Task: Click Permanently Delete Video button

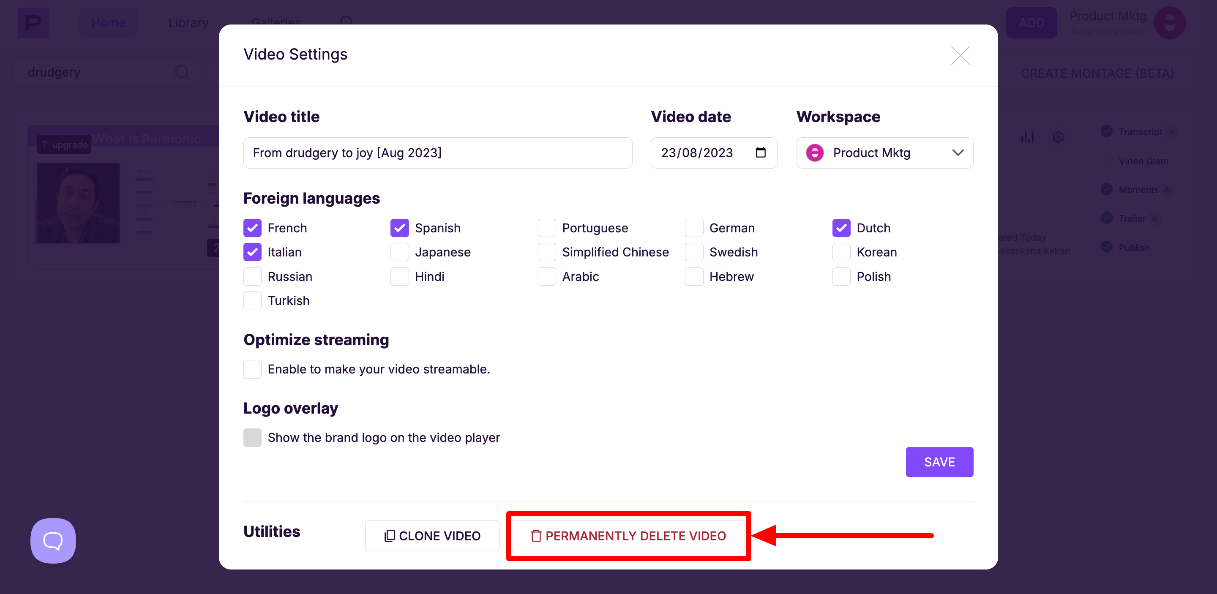Action: click(x=628, y=535)
